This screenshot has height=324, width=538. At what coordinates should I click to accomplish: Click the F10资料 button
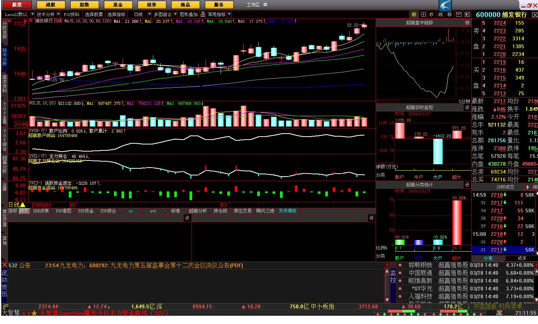pos(71,15)
